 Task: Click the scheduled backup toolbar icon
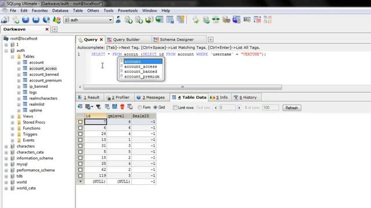[159, 20]
